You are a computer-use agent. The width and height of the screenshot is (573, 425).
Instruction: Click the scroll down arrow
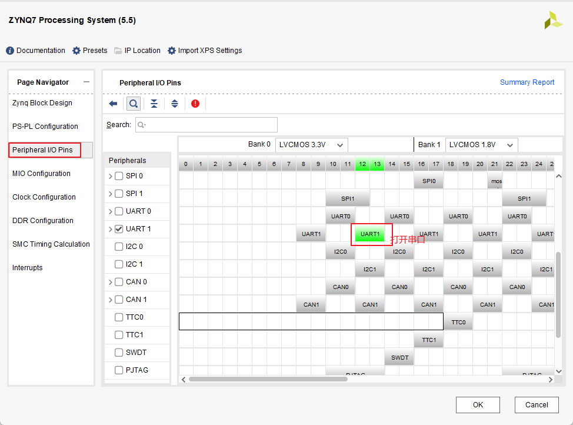pyautogui.click(x=558, y=371)
